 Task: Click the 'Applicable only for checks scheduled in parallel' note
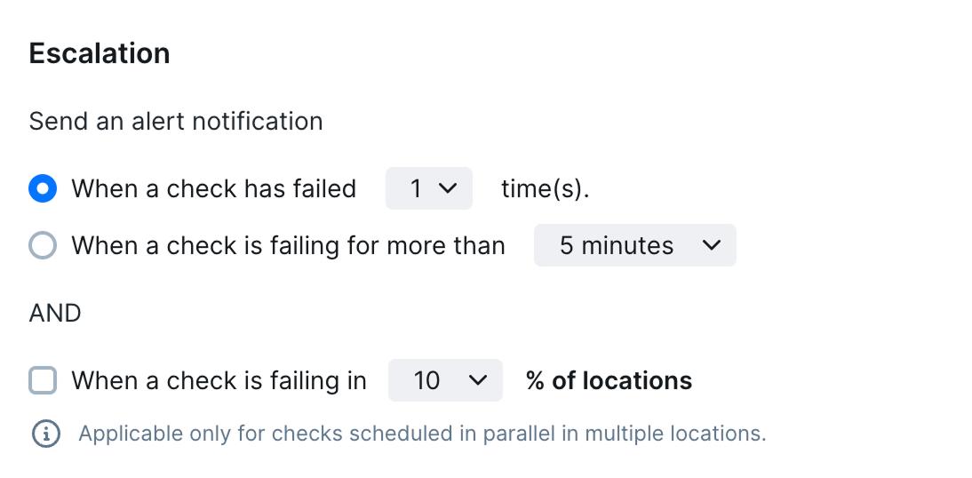click(422, 434)
